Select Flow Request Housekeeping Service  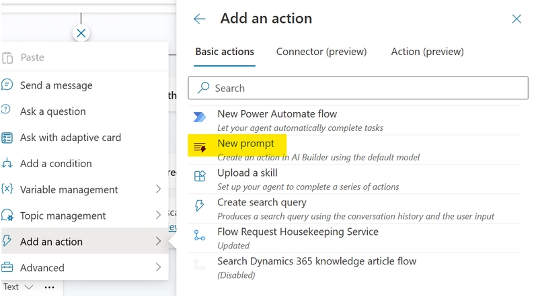[354, 238]
